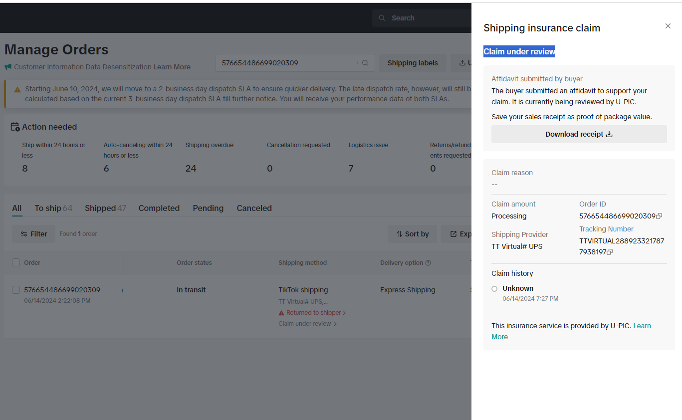682x420 pixels.
Task: Open the U-PIC Learn More link
Action: point(642,326)
